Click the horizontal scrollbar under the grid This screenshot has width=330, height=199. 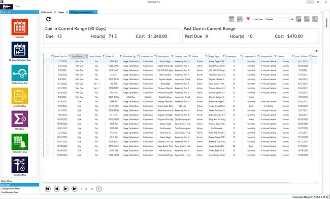coord(168,182)
